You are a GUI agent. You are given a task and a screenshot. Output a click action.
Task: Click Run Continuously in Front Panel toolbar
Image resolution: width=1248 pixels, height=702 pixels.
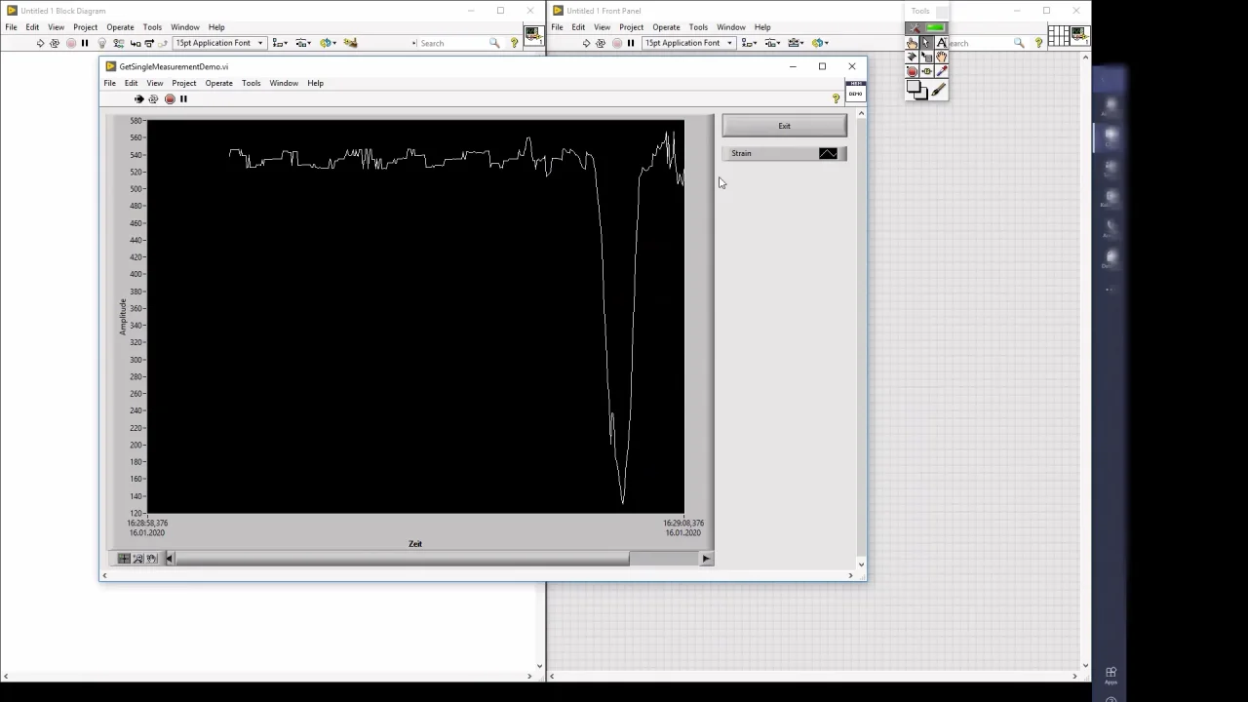(601, 43)
